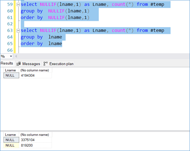Collapse the query block at line 63

[18, 31]
